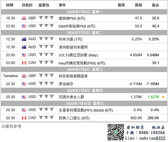Open event 原油庫存

(x=66, y=84)
